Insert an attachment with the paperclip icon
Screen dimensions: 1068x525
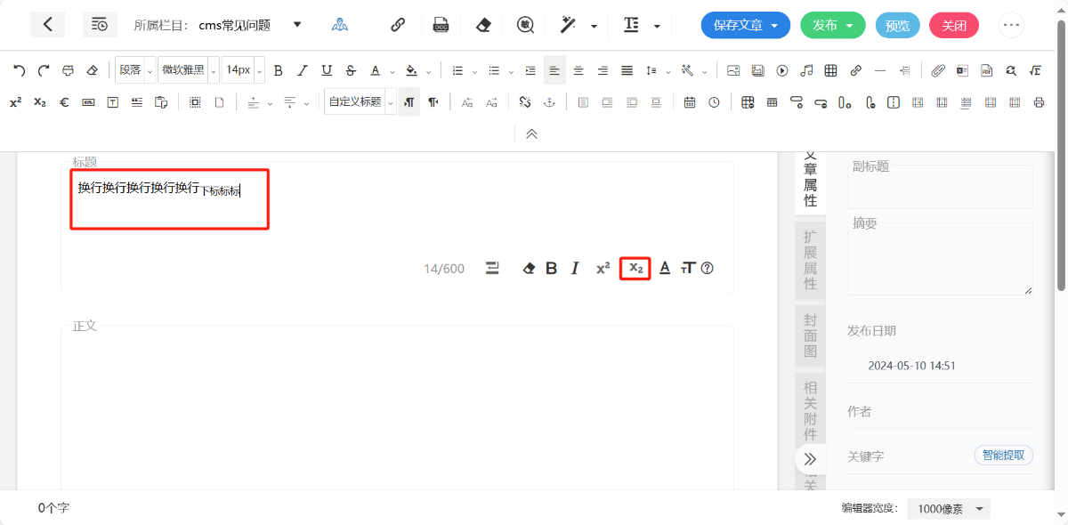tap(938, 70)
